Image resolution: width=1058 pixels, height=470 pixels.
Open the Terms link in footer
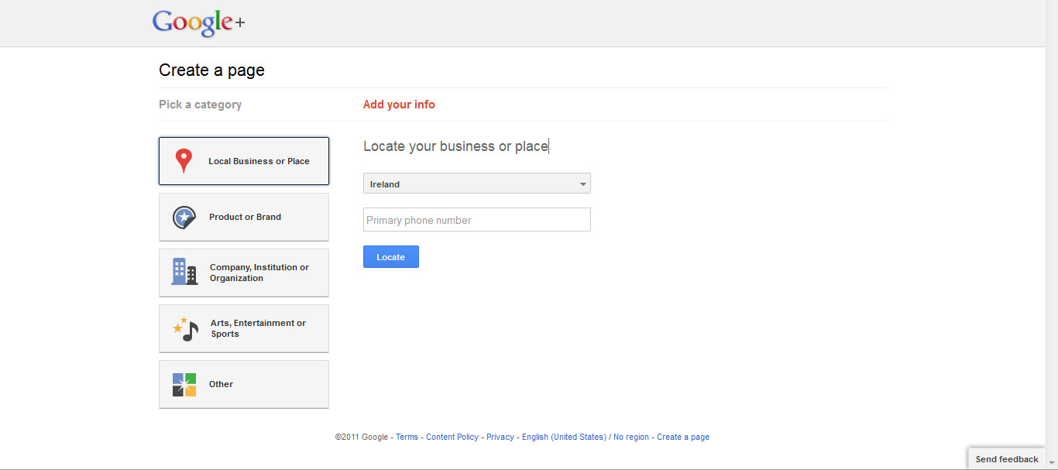pos(407,437)
